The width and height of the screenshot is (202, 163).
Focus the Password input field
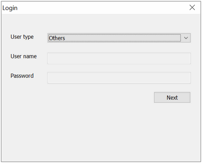tap(119, 78)
